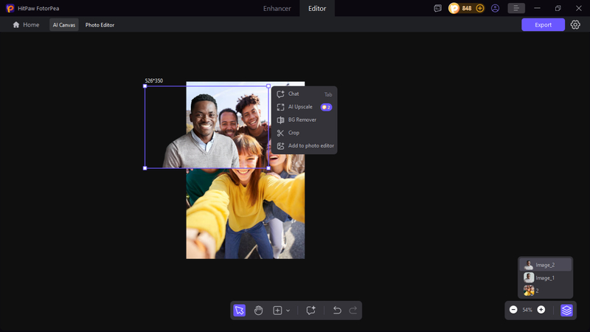Add more coins with plus icon
Screen dimensions: 590x332
[x=480, y=8]
